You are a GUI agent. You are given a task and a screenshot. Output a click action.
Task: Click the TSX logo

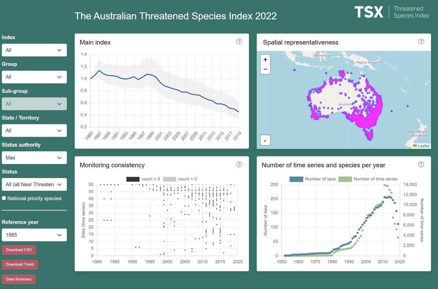tap(369, 12)
